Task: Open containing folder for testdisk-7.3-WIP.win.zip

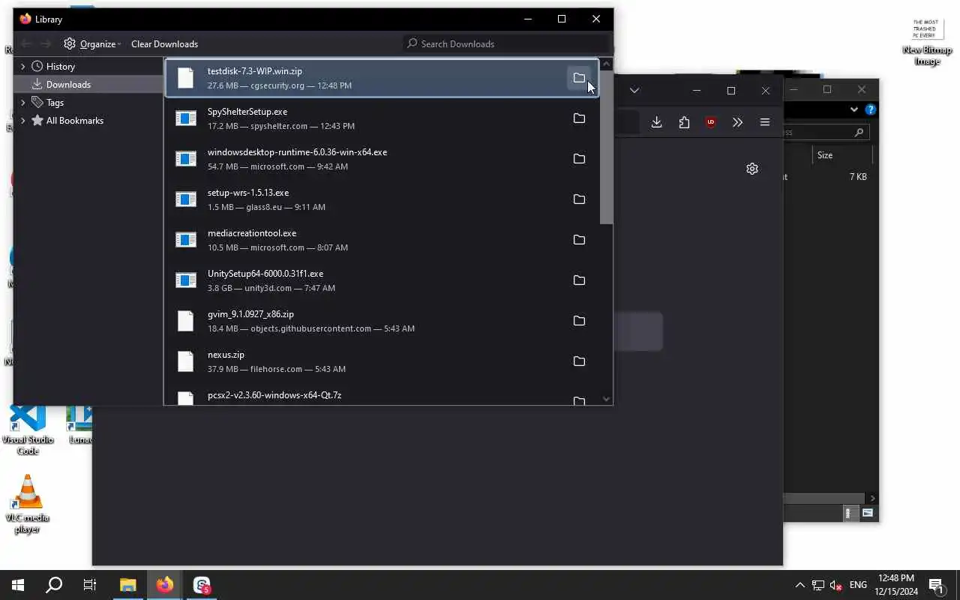Action: (x=579, y=78)
